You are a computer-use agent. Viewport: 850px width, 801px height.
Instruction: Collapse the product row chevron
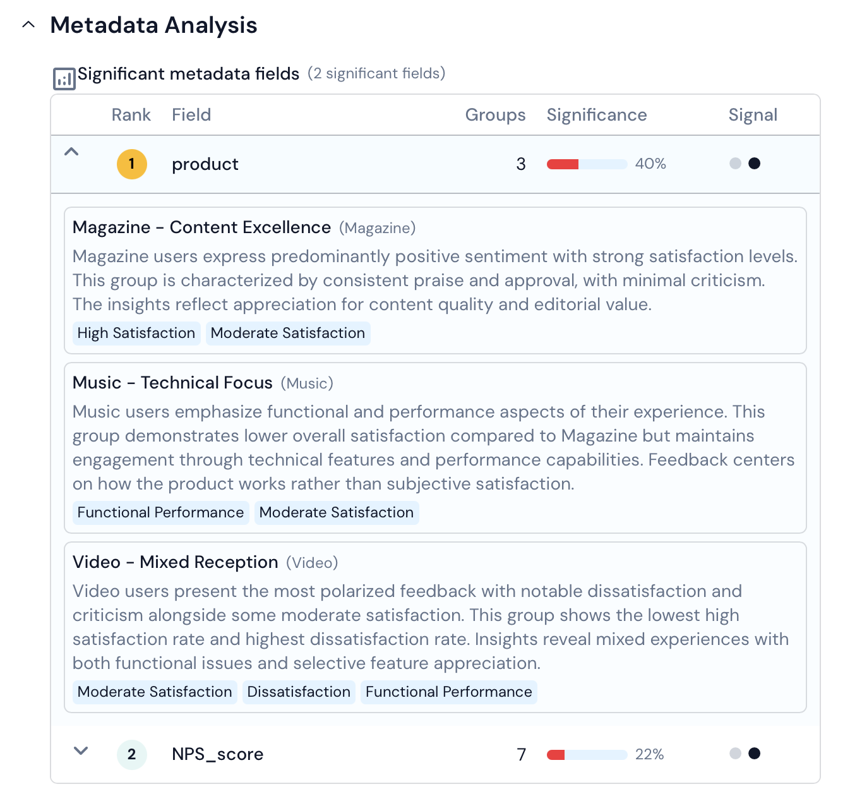click(71, 152)
